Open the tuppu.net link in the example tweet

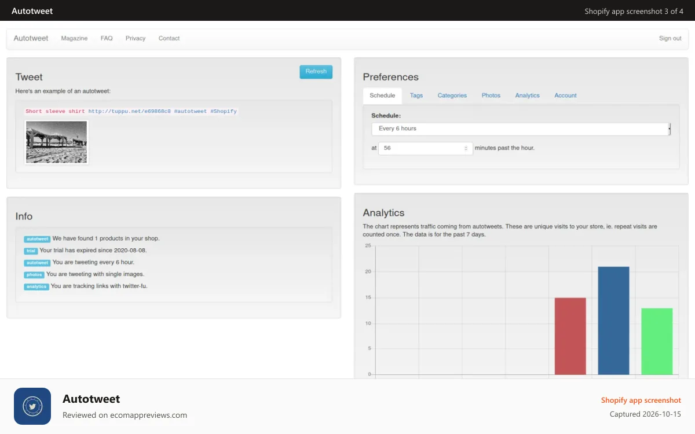[130, 111]
